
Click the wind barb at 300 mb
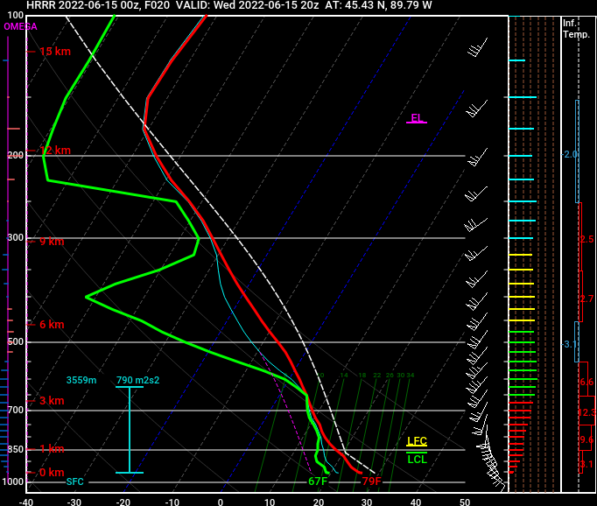point(477,237)
